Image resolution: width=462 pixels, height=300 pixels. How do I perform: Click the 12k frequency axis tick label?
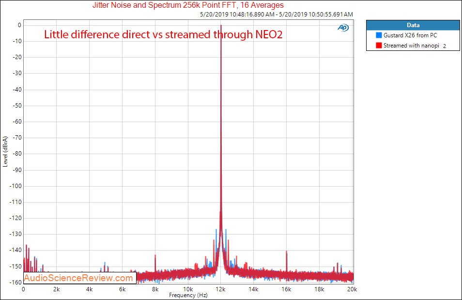click(x=221, y=289)
